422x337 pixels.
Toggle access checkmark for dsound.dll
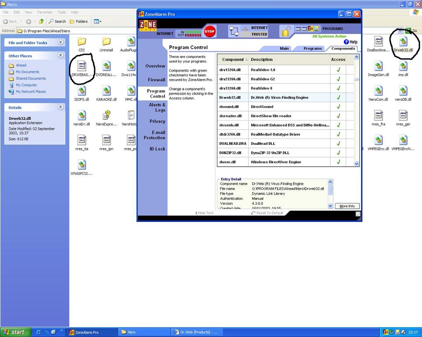pos(338,107)
